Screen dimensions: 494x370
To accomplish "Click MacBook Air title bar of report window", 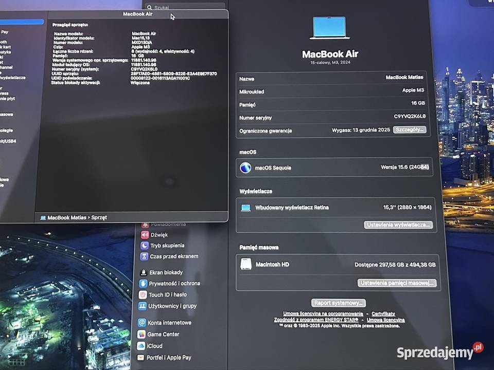I will [x=138, y=14].
